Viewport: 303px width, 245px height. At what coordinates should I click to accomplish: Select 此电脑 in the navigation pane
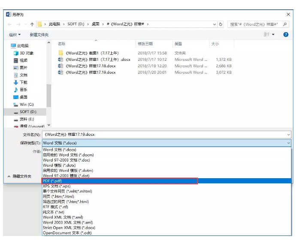coord(20,46)
